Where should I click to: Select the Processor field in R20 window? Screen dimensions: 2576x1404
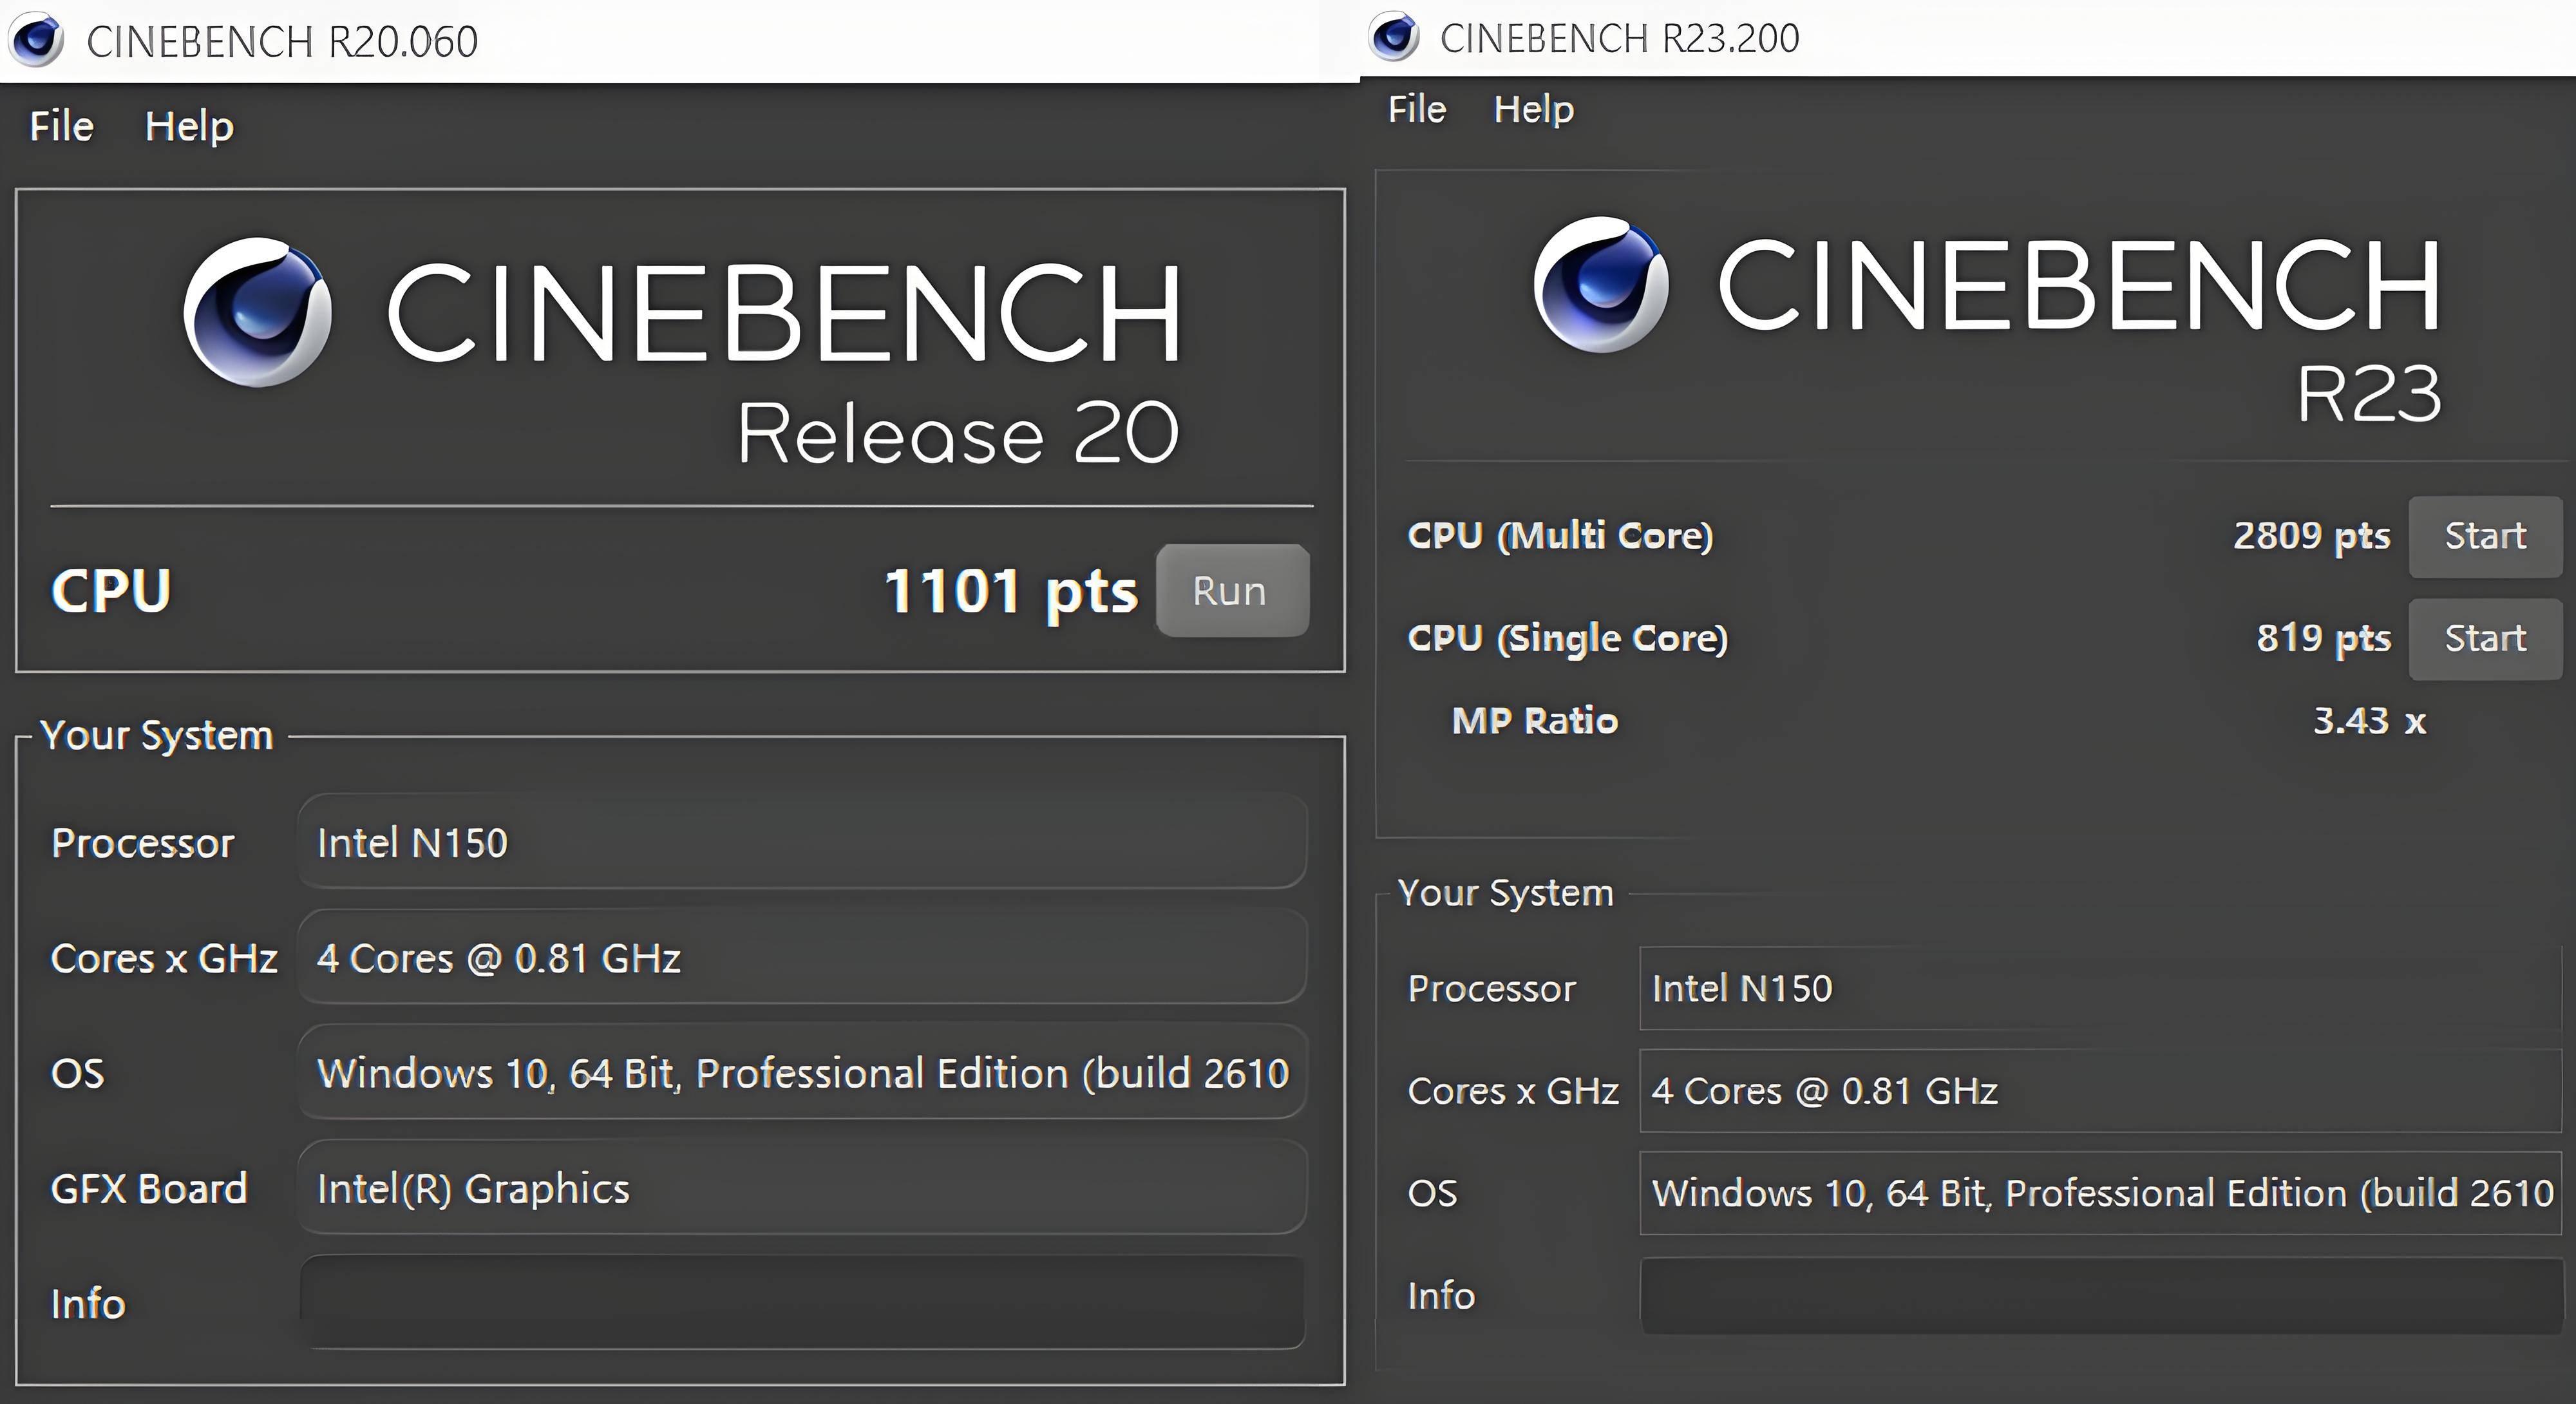tap(802, 842)
